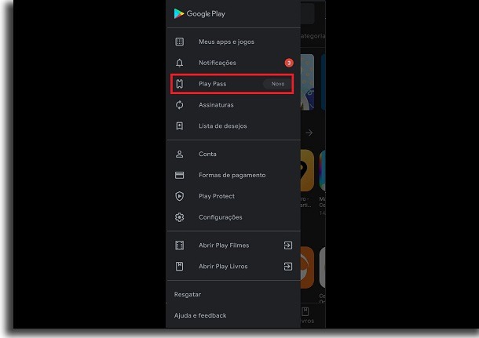Open Assinaturas
The width and height of the screenshot is (479, 338).
coord(233,105)
